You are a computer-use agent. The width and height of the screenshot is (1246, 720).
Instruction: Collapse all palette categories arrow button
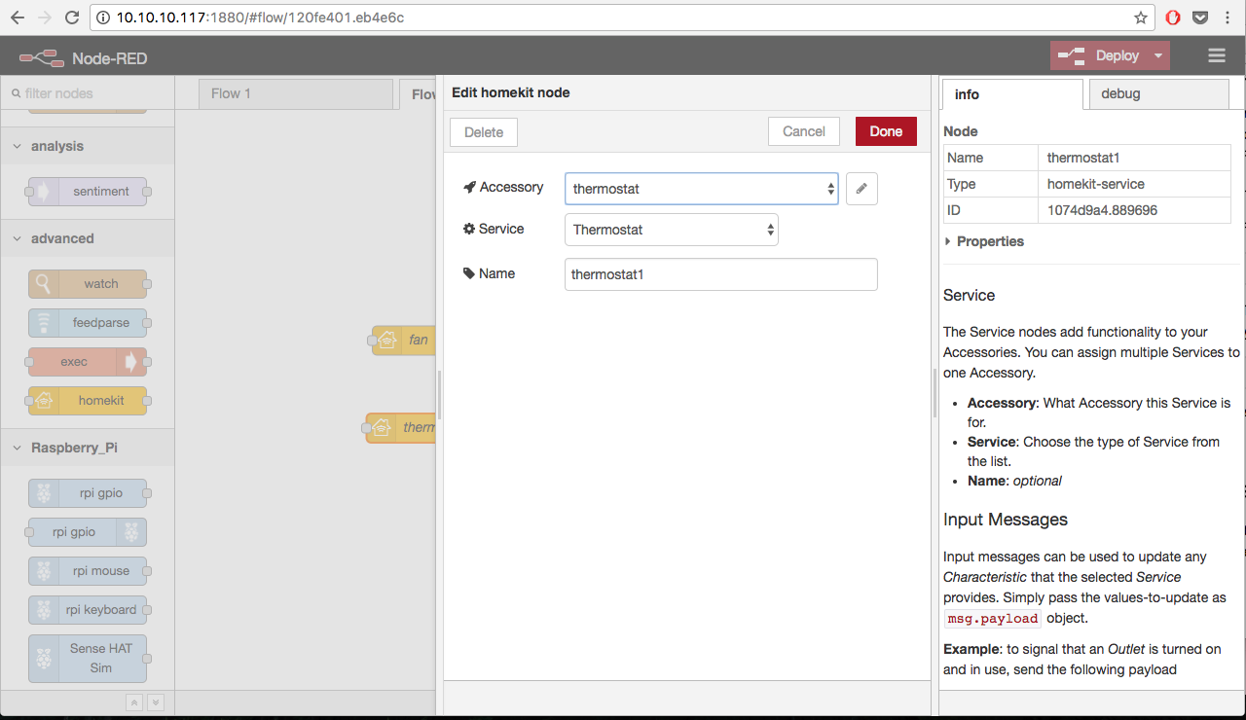[134, 702]
